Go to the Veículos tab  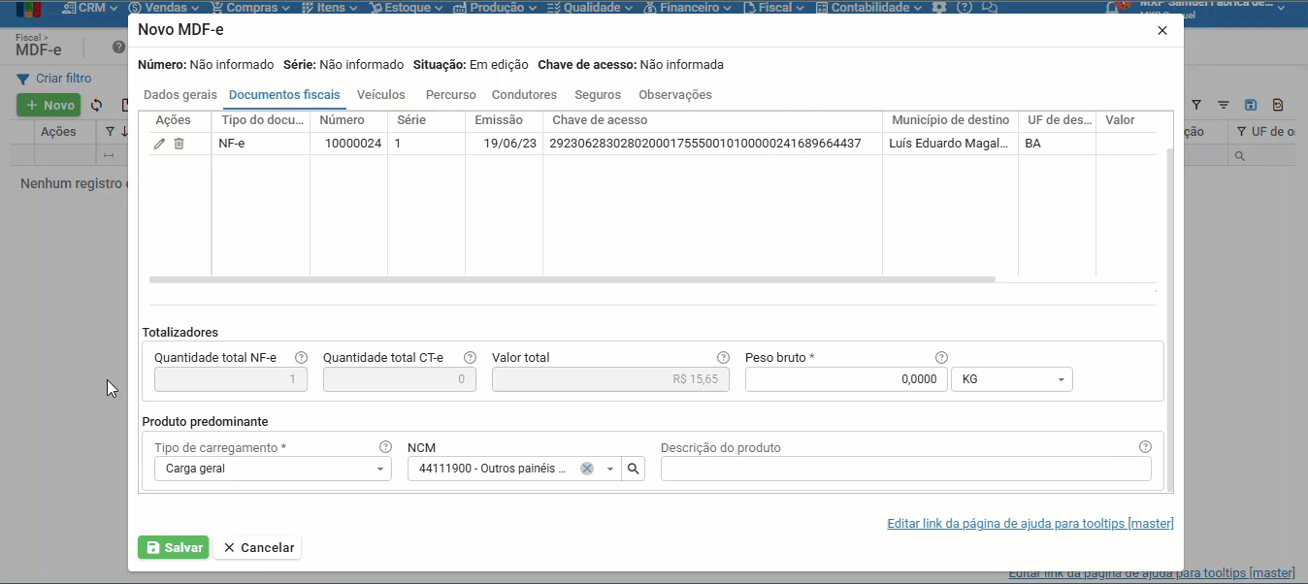(381, 95)
